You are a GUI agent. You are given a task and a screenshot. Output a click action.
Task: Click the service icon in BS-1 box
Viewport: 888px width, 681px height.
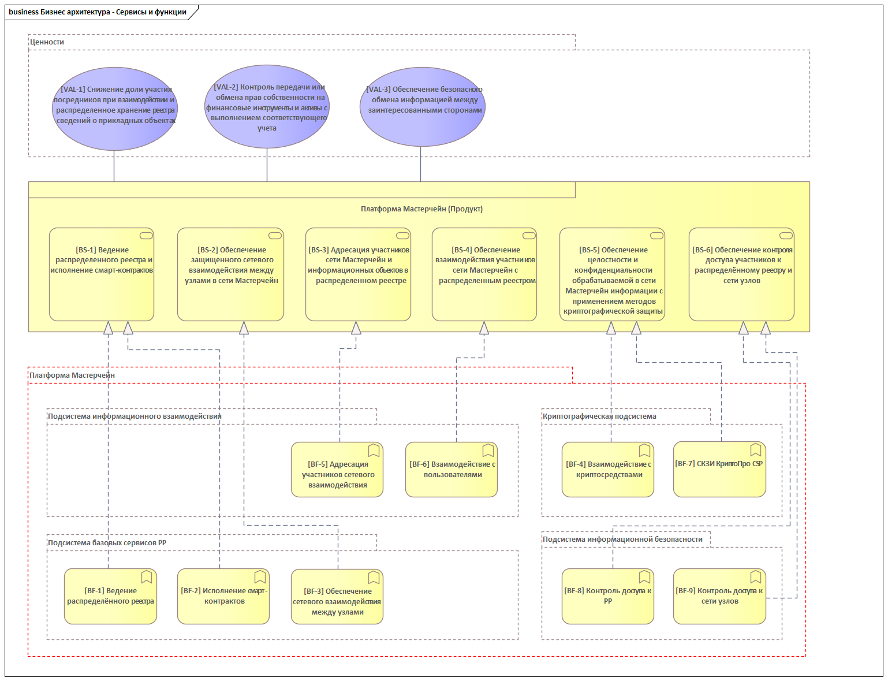click(146, 235)
